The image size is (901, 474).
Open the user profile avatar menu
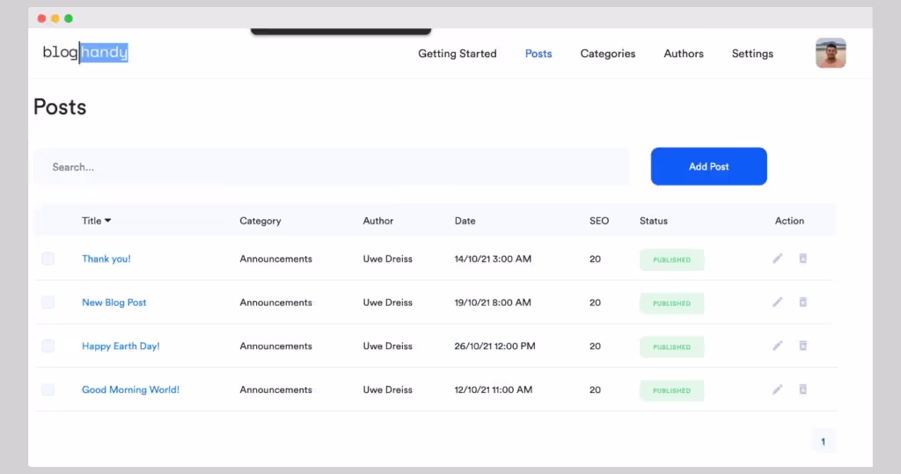(830, 54)
